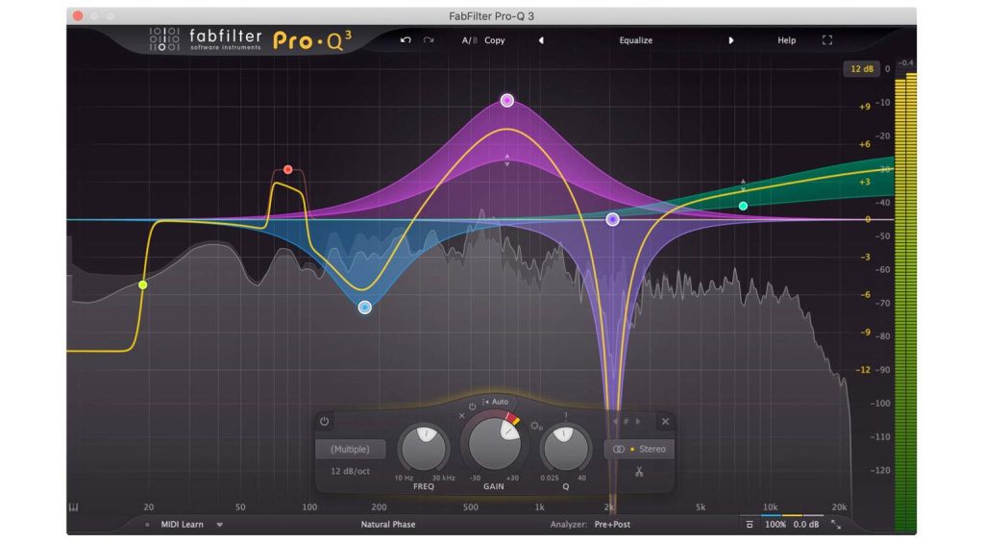Adjust the 100% gain scale value
The image size is (984, 543).
pos(775,524)
